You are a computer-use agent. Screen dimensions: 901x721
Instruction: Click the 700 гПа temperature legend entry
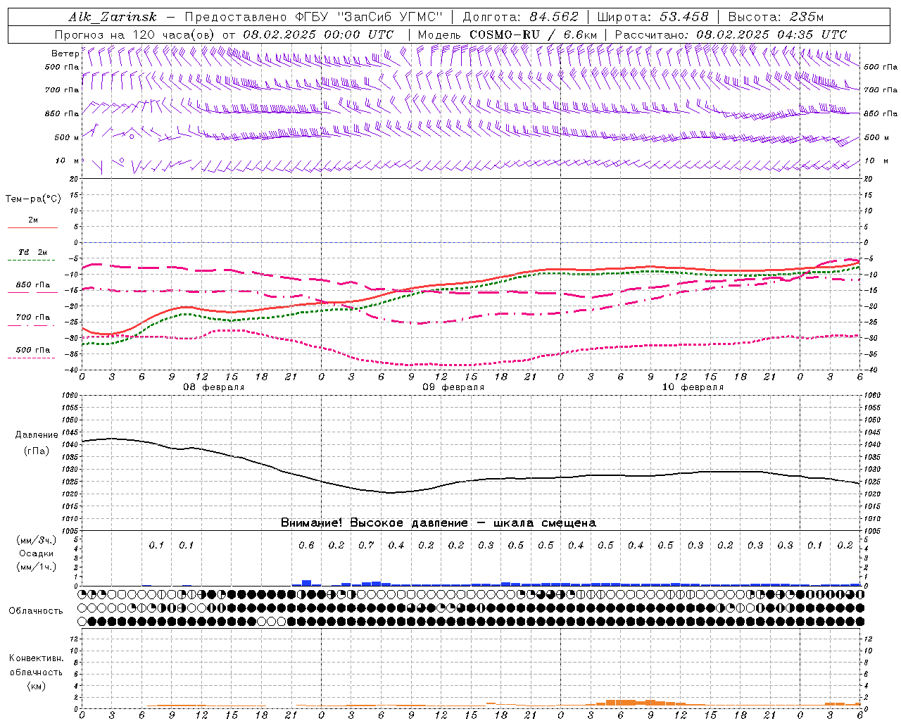click(x=33, y=318)
